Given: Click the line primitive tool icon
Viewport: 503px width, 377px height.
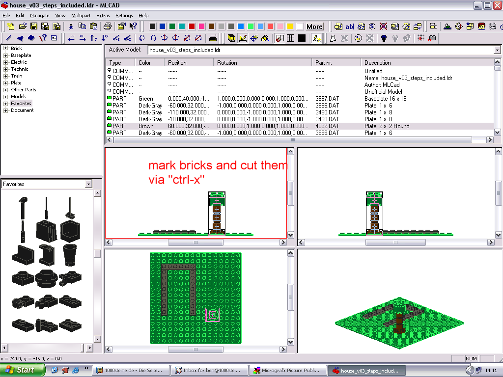Looking at the screenshot, I should tap(9, 38).
